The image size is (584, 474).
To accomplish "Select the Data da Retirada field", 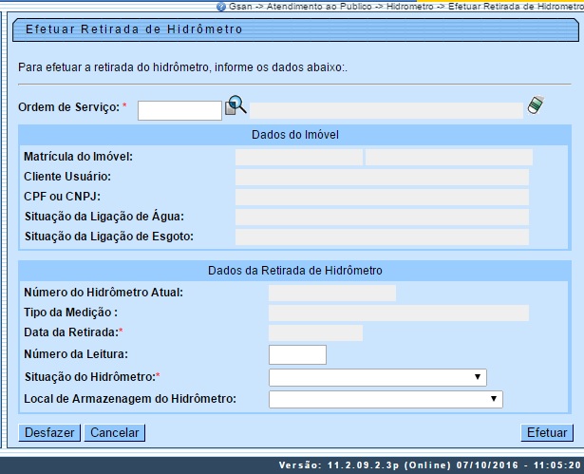I will (x=315, y=332).
